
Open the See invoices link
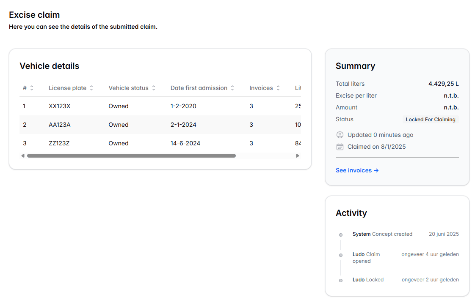[x=357, y=170]
